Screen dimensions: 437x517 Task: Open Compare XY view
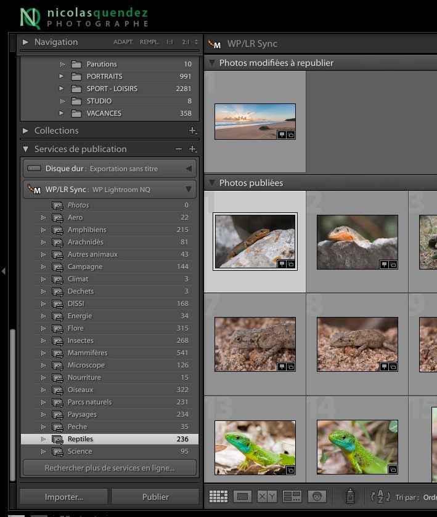click(x=267, y=496)
